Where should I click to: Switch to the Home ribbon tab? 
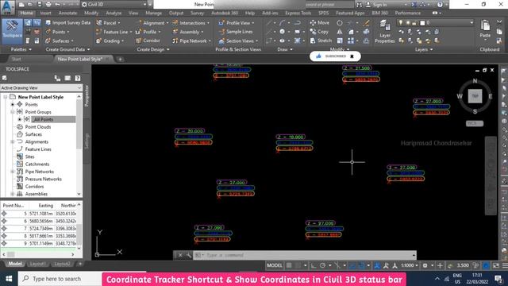(x=26, y=13)
